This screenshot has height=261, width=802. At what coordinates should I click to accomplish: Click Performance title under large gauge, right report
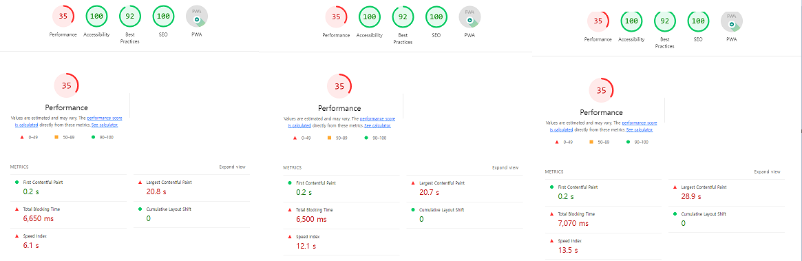click(602, 112)
